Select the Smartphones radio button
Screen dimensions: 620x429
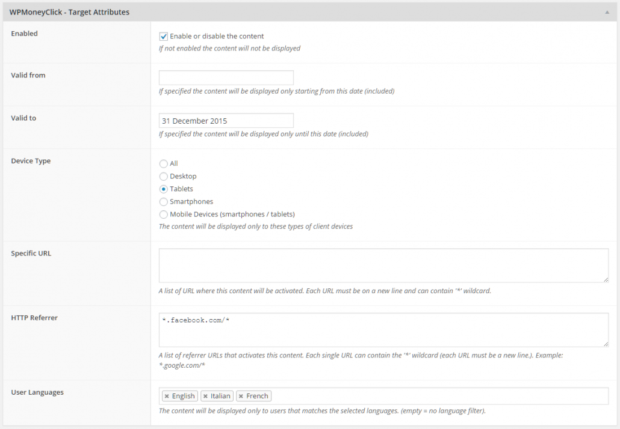[x=163, y=202]
